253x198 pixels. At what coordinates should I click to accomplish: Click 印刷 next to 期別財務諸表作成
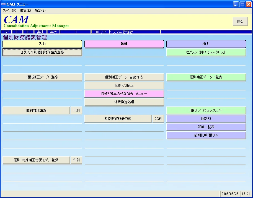coord(158,119)
